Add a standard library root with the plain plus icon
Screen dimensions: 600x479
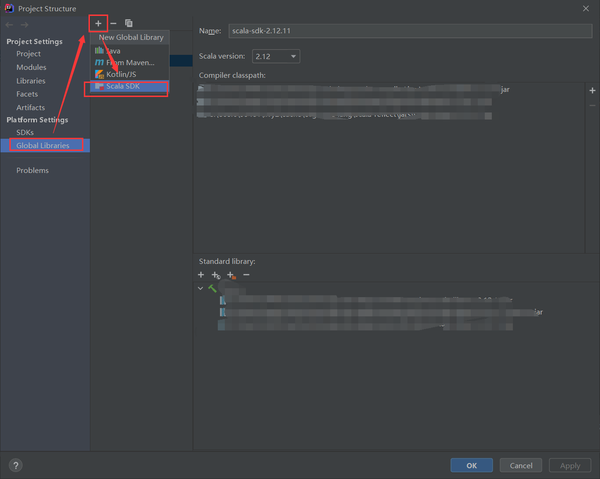[201, 275]
